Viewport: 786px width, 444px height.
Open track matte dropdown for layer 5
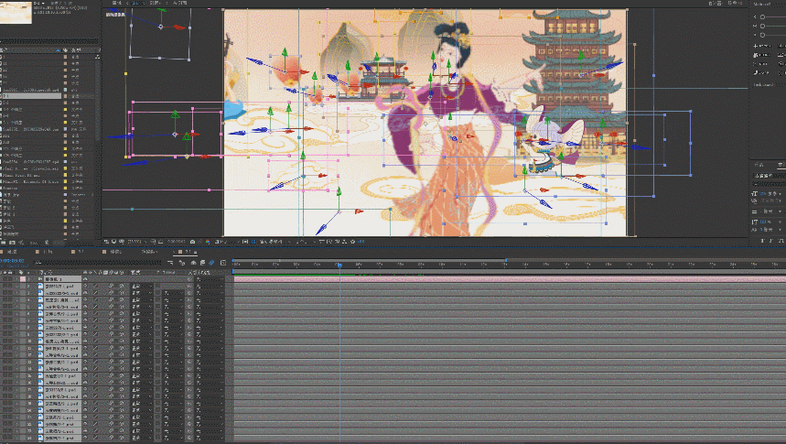[x=174, y=307]
